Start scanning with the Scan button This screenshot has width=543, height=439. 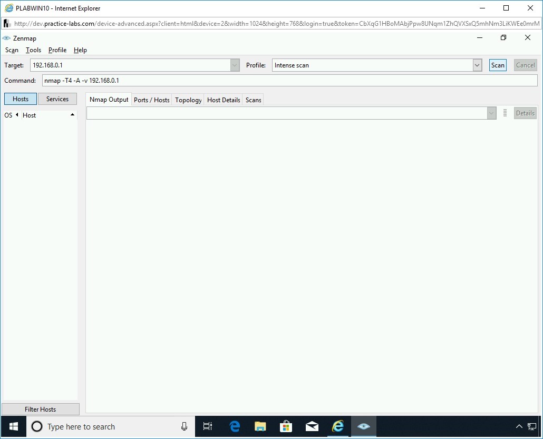tap(497, 65)
